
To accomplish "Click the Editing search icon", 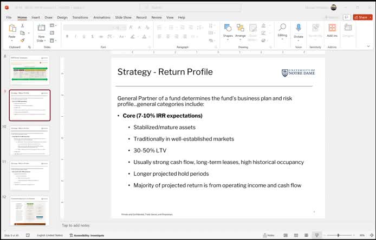I will tap(282, 28).
